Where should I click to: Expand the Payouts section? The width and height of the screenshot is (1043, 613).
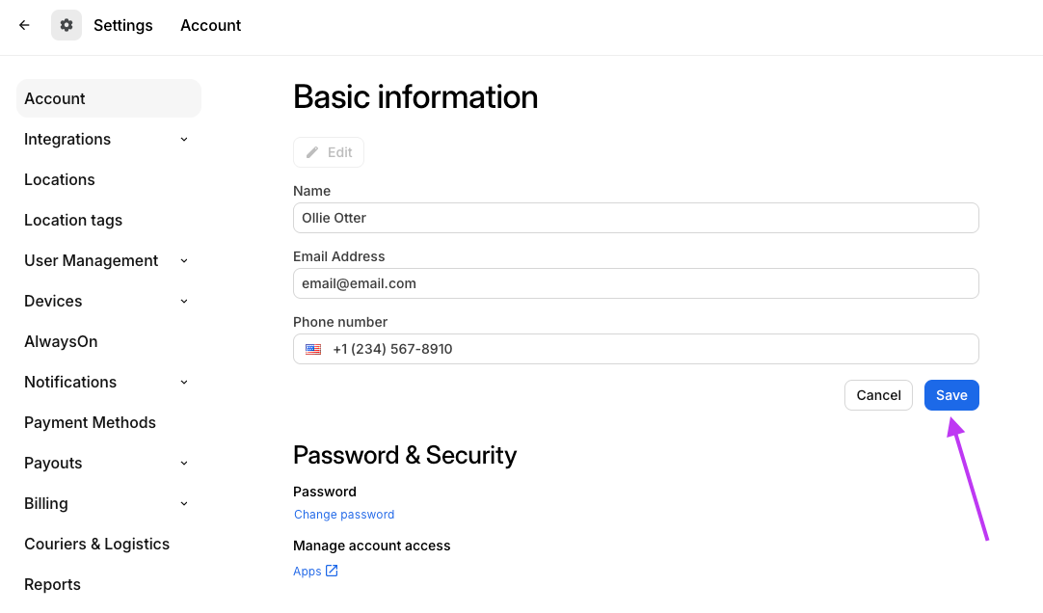[x=184, y=463]
